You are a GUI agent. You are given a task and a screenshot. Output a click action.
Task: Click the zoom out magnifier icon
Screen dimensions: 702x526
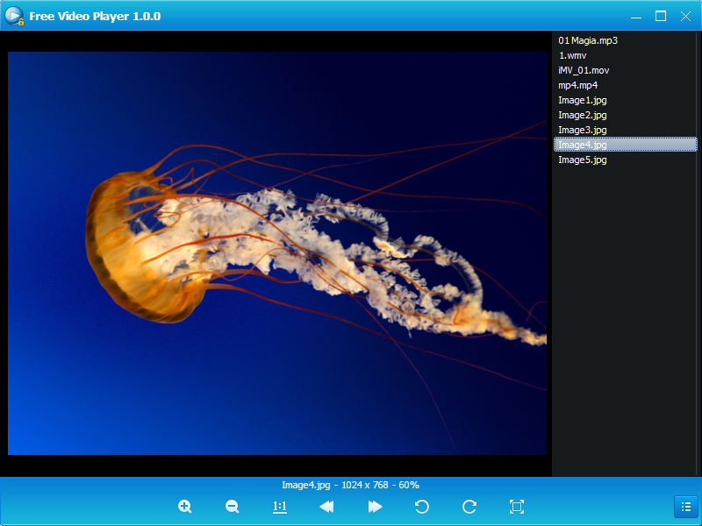click(x=233, y=507)
